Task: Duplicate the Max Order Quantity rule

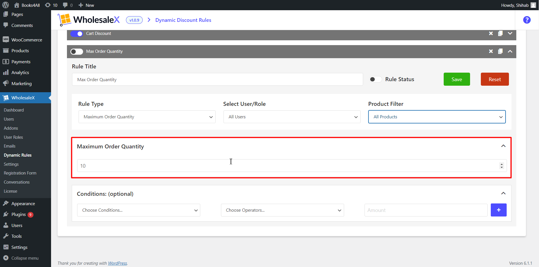Action: (x=500, y=51)
